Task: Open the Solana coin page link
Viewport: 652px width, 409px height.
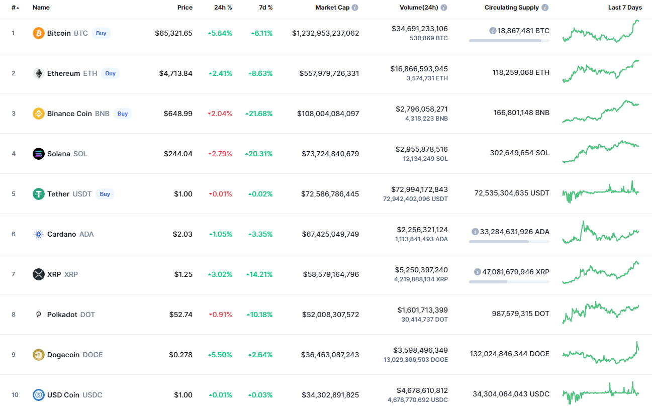Action: click(x=59, y=154)
